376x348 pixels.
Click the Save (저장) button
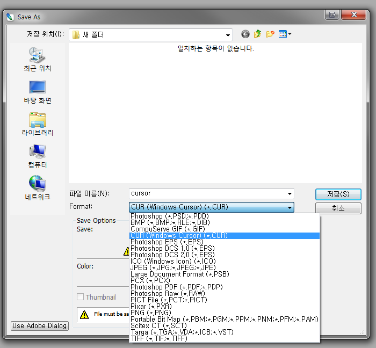pyautogui.click(x=338, y=194)
